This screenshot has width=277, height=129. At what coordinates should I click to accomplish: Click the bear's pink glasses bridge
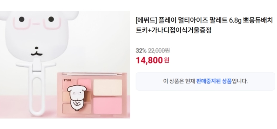[36, 24]
